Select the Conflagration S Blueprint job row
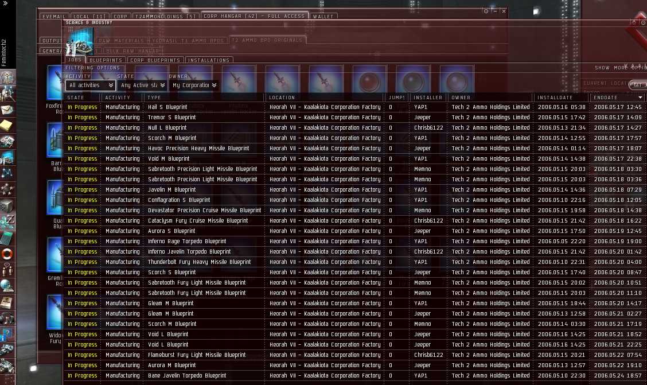647x385 pixels. [x=355, y=200]
